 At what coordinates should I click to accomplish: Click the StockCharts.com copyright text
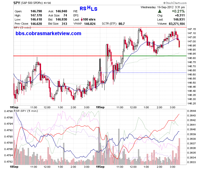[x=175, y=3]
